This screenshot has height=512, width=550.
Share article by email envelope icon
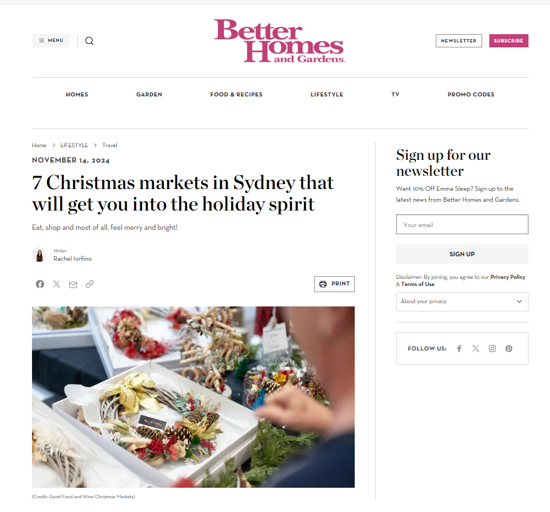click(x=73, y=284)
